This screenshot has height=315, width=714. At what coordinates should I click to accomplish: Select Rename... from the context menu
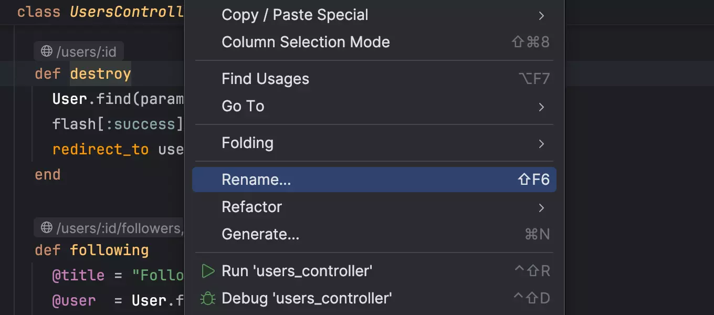tap(256, 180)
